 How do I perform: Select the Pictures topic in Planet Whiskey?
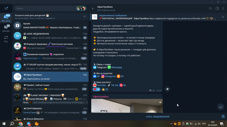pyautogui.click(x=56, y=99)
